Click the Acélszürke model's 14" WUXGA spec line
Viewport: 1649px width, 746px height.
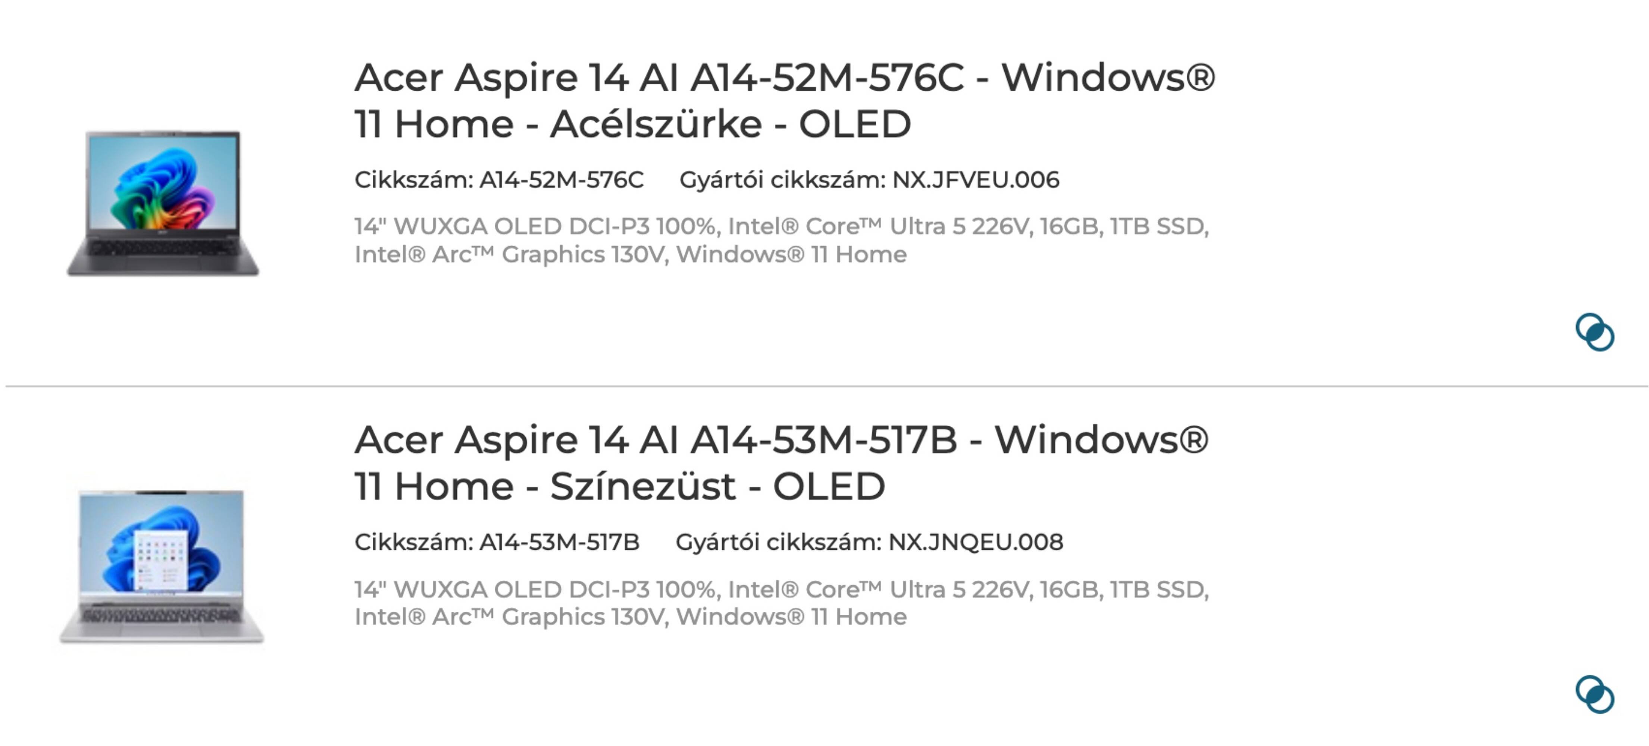(781, 226)
